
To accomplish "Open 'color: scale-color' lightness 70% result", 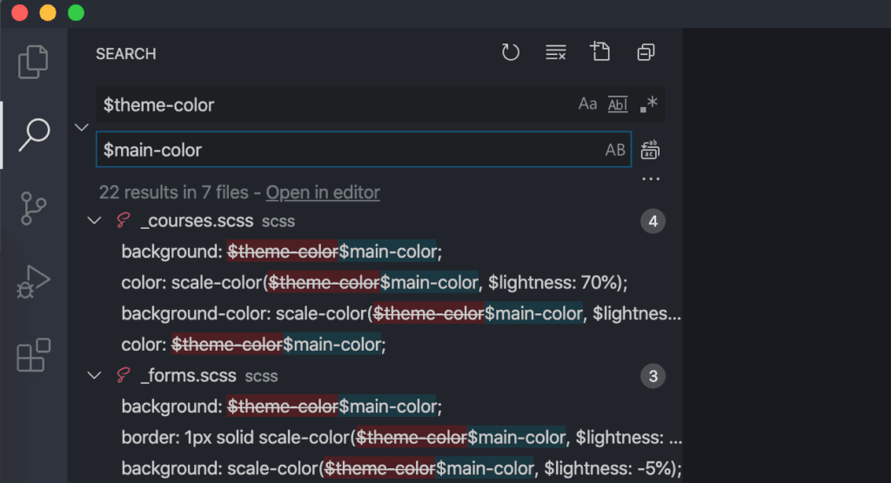I will tap(375, 283).
